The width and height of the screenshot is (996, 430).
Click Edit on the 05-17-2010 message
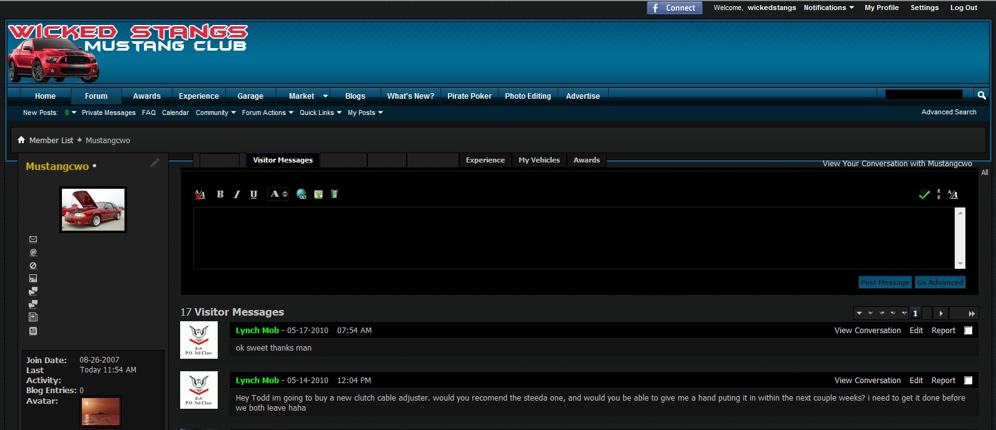(x=917, y=331)
